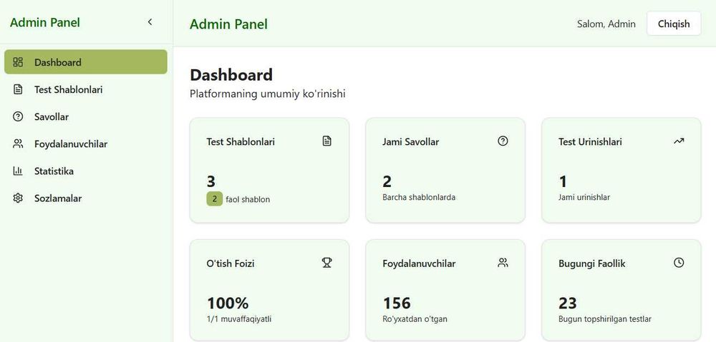Click the Statistika bar chart icon
This screenshot has width=716, height=342.
(x=19, y=171)
